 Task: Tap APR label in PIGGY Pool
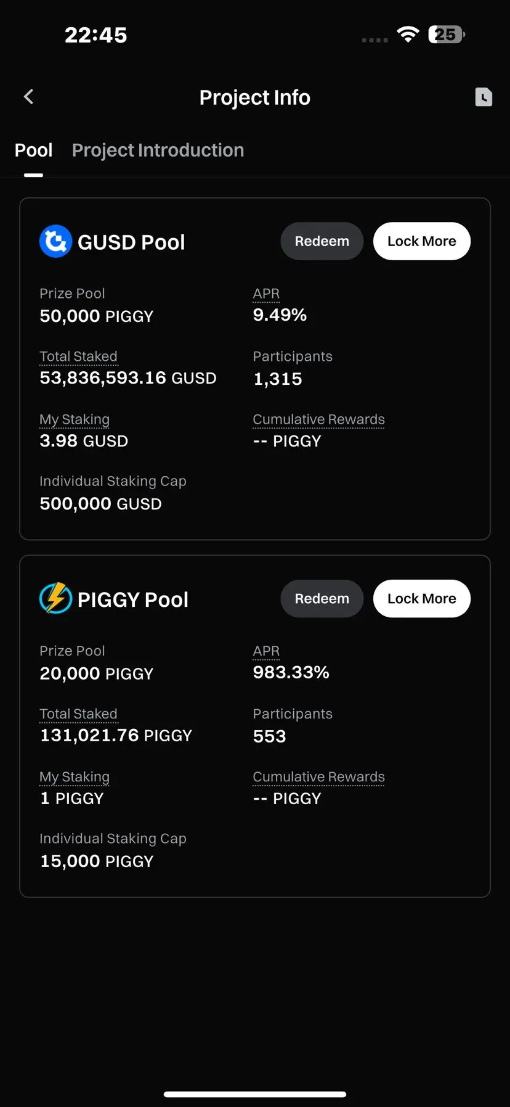(266, 651)
